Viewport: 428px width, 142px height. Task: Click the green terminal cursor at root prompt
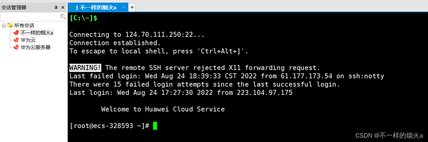point(155,126)
